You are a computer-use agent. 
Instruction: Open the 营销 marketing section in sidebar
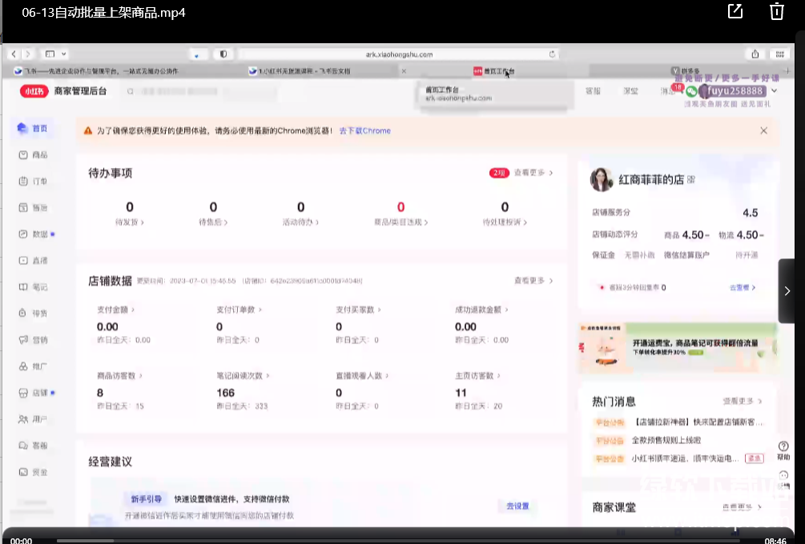tap(32, 340)
